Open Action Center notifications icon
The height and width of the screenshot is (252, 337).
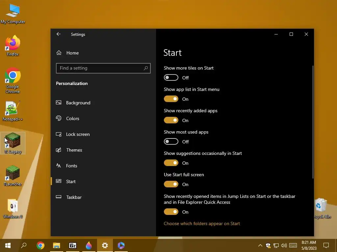click(x=326, y=245)
